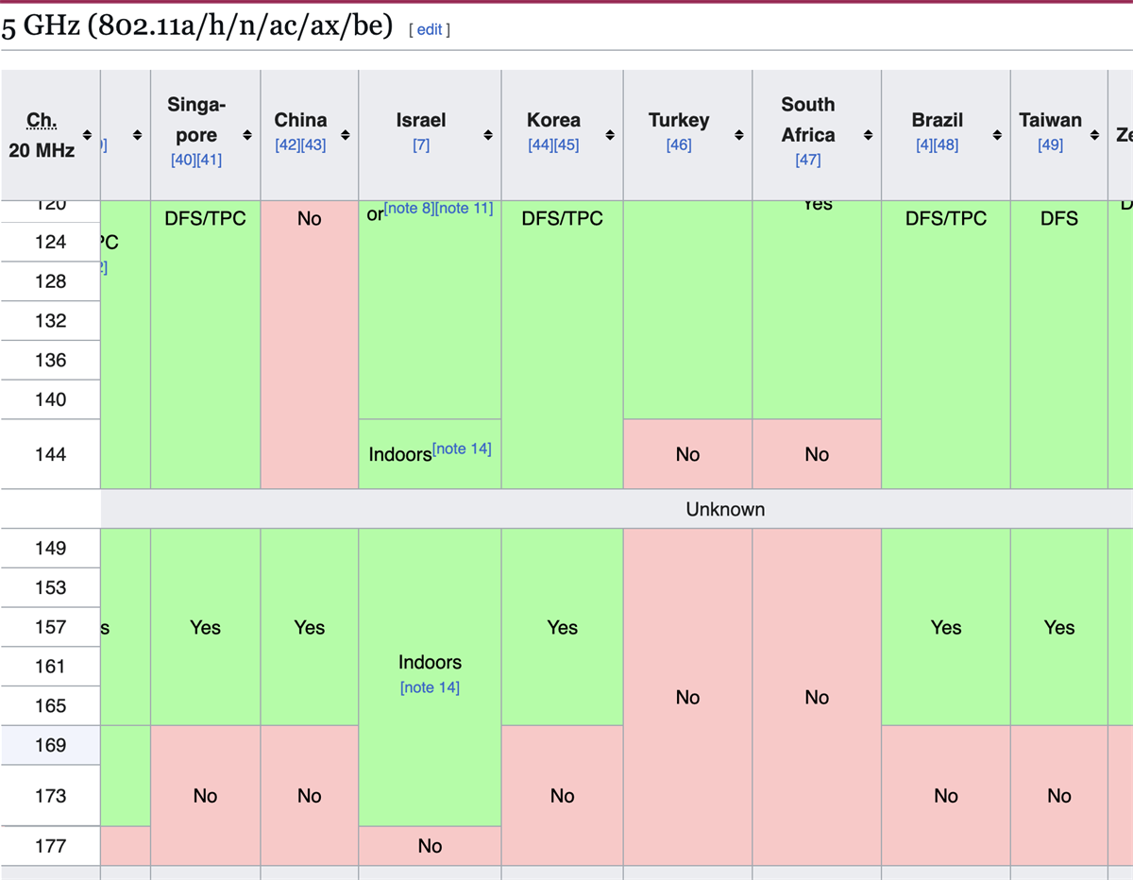
Task: Open reference [47] under South Africa
Action: coord(808,160)
